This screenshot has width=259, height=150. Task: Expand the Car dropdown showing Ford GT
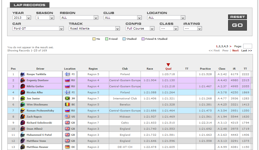pyautogui.click(x=38, y=28)
